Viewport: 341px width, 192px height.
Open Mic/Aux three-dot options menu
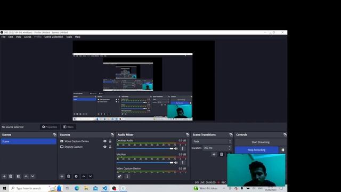pyautogui.click(x=183, y=163)
